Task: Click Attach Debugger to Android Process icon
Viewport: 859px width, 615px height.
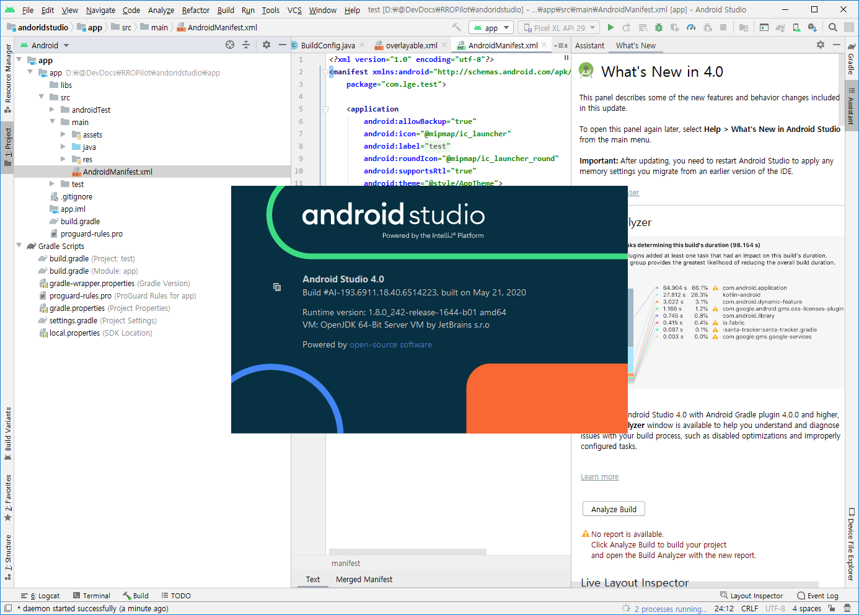Action: click(707, 27)
